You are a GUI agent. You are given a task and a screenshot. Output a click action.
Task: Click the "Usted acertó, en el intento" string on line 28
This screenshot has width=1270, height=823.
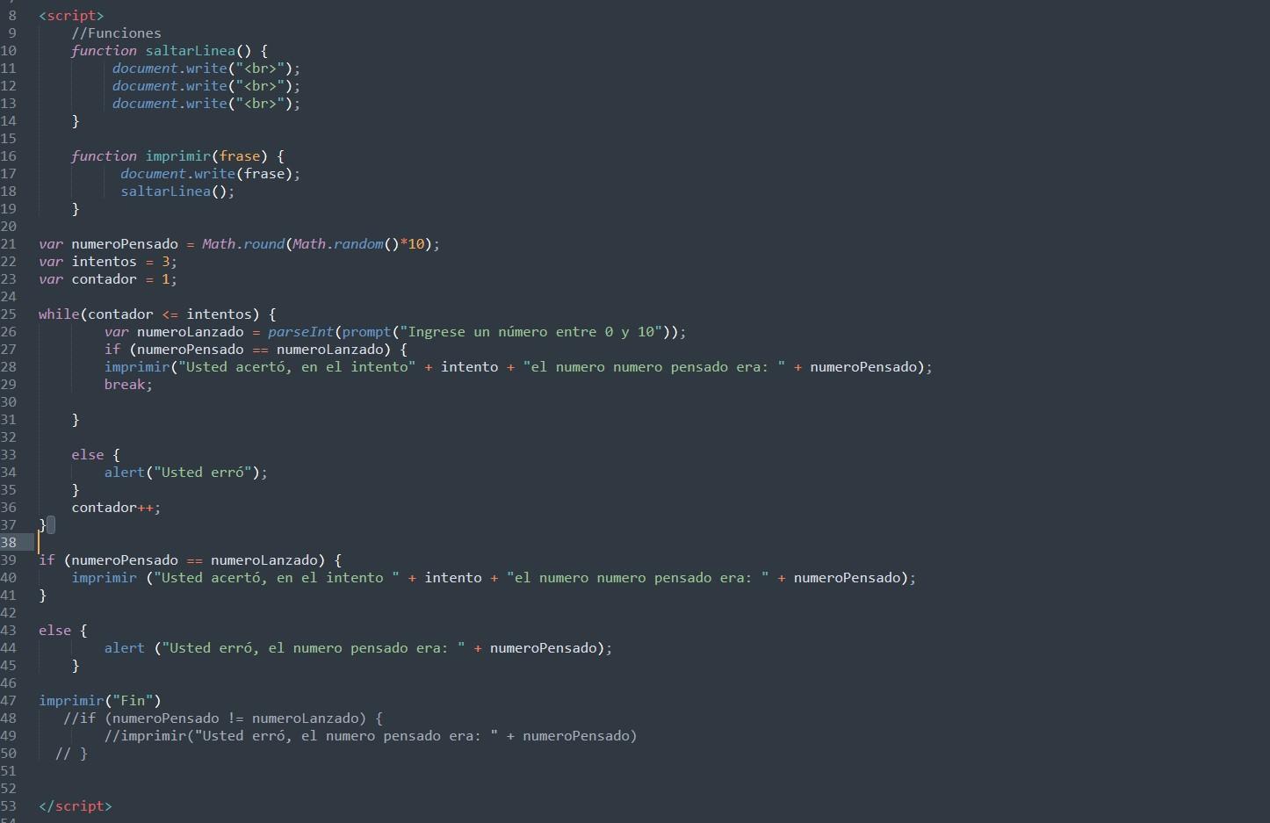click(x=297, y=367)
